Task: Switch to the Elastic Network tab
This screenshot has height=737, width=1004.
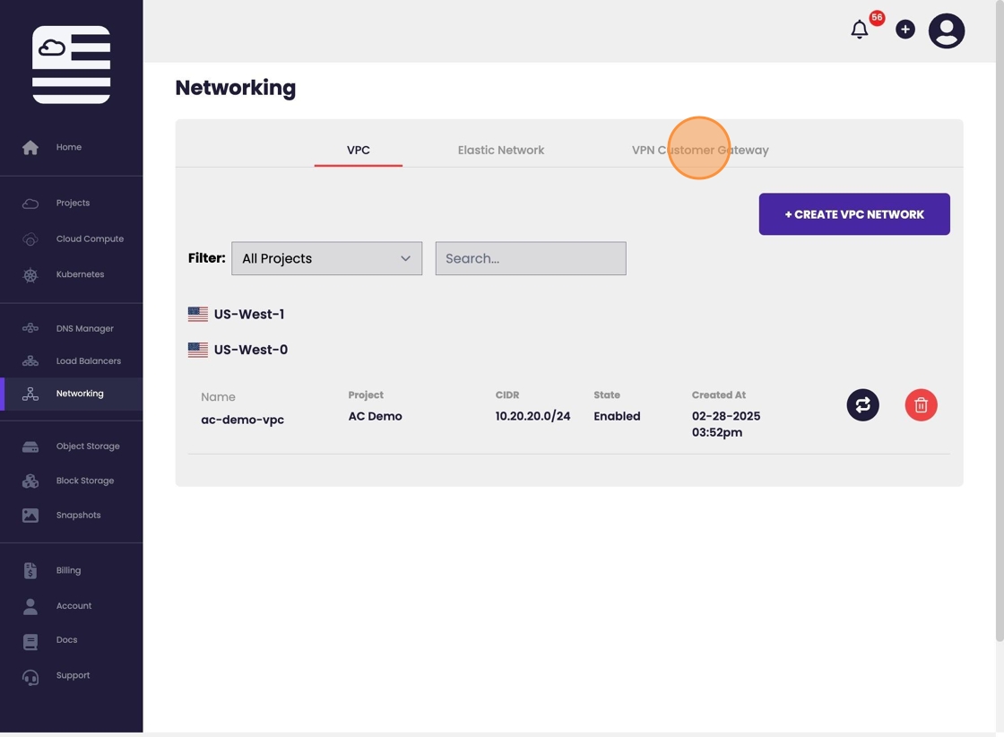Action: pos(500,150)
